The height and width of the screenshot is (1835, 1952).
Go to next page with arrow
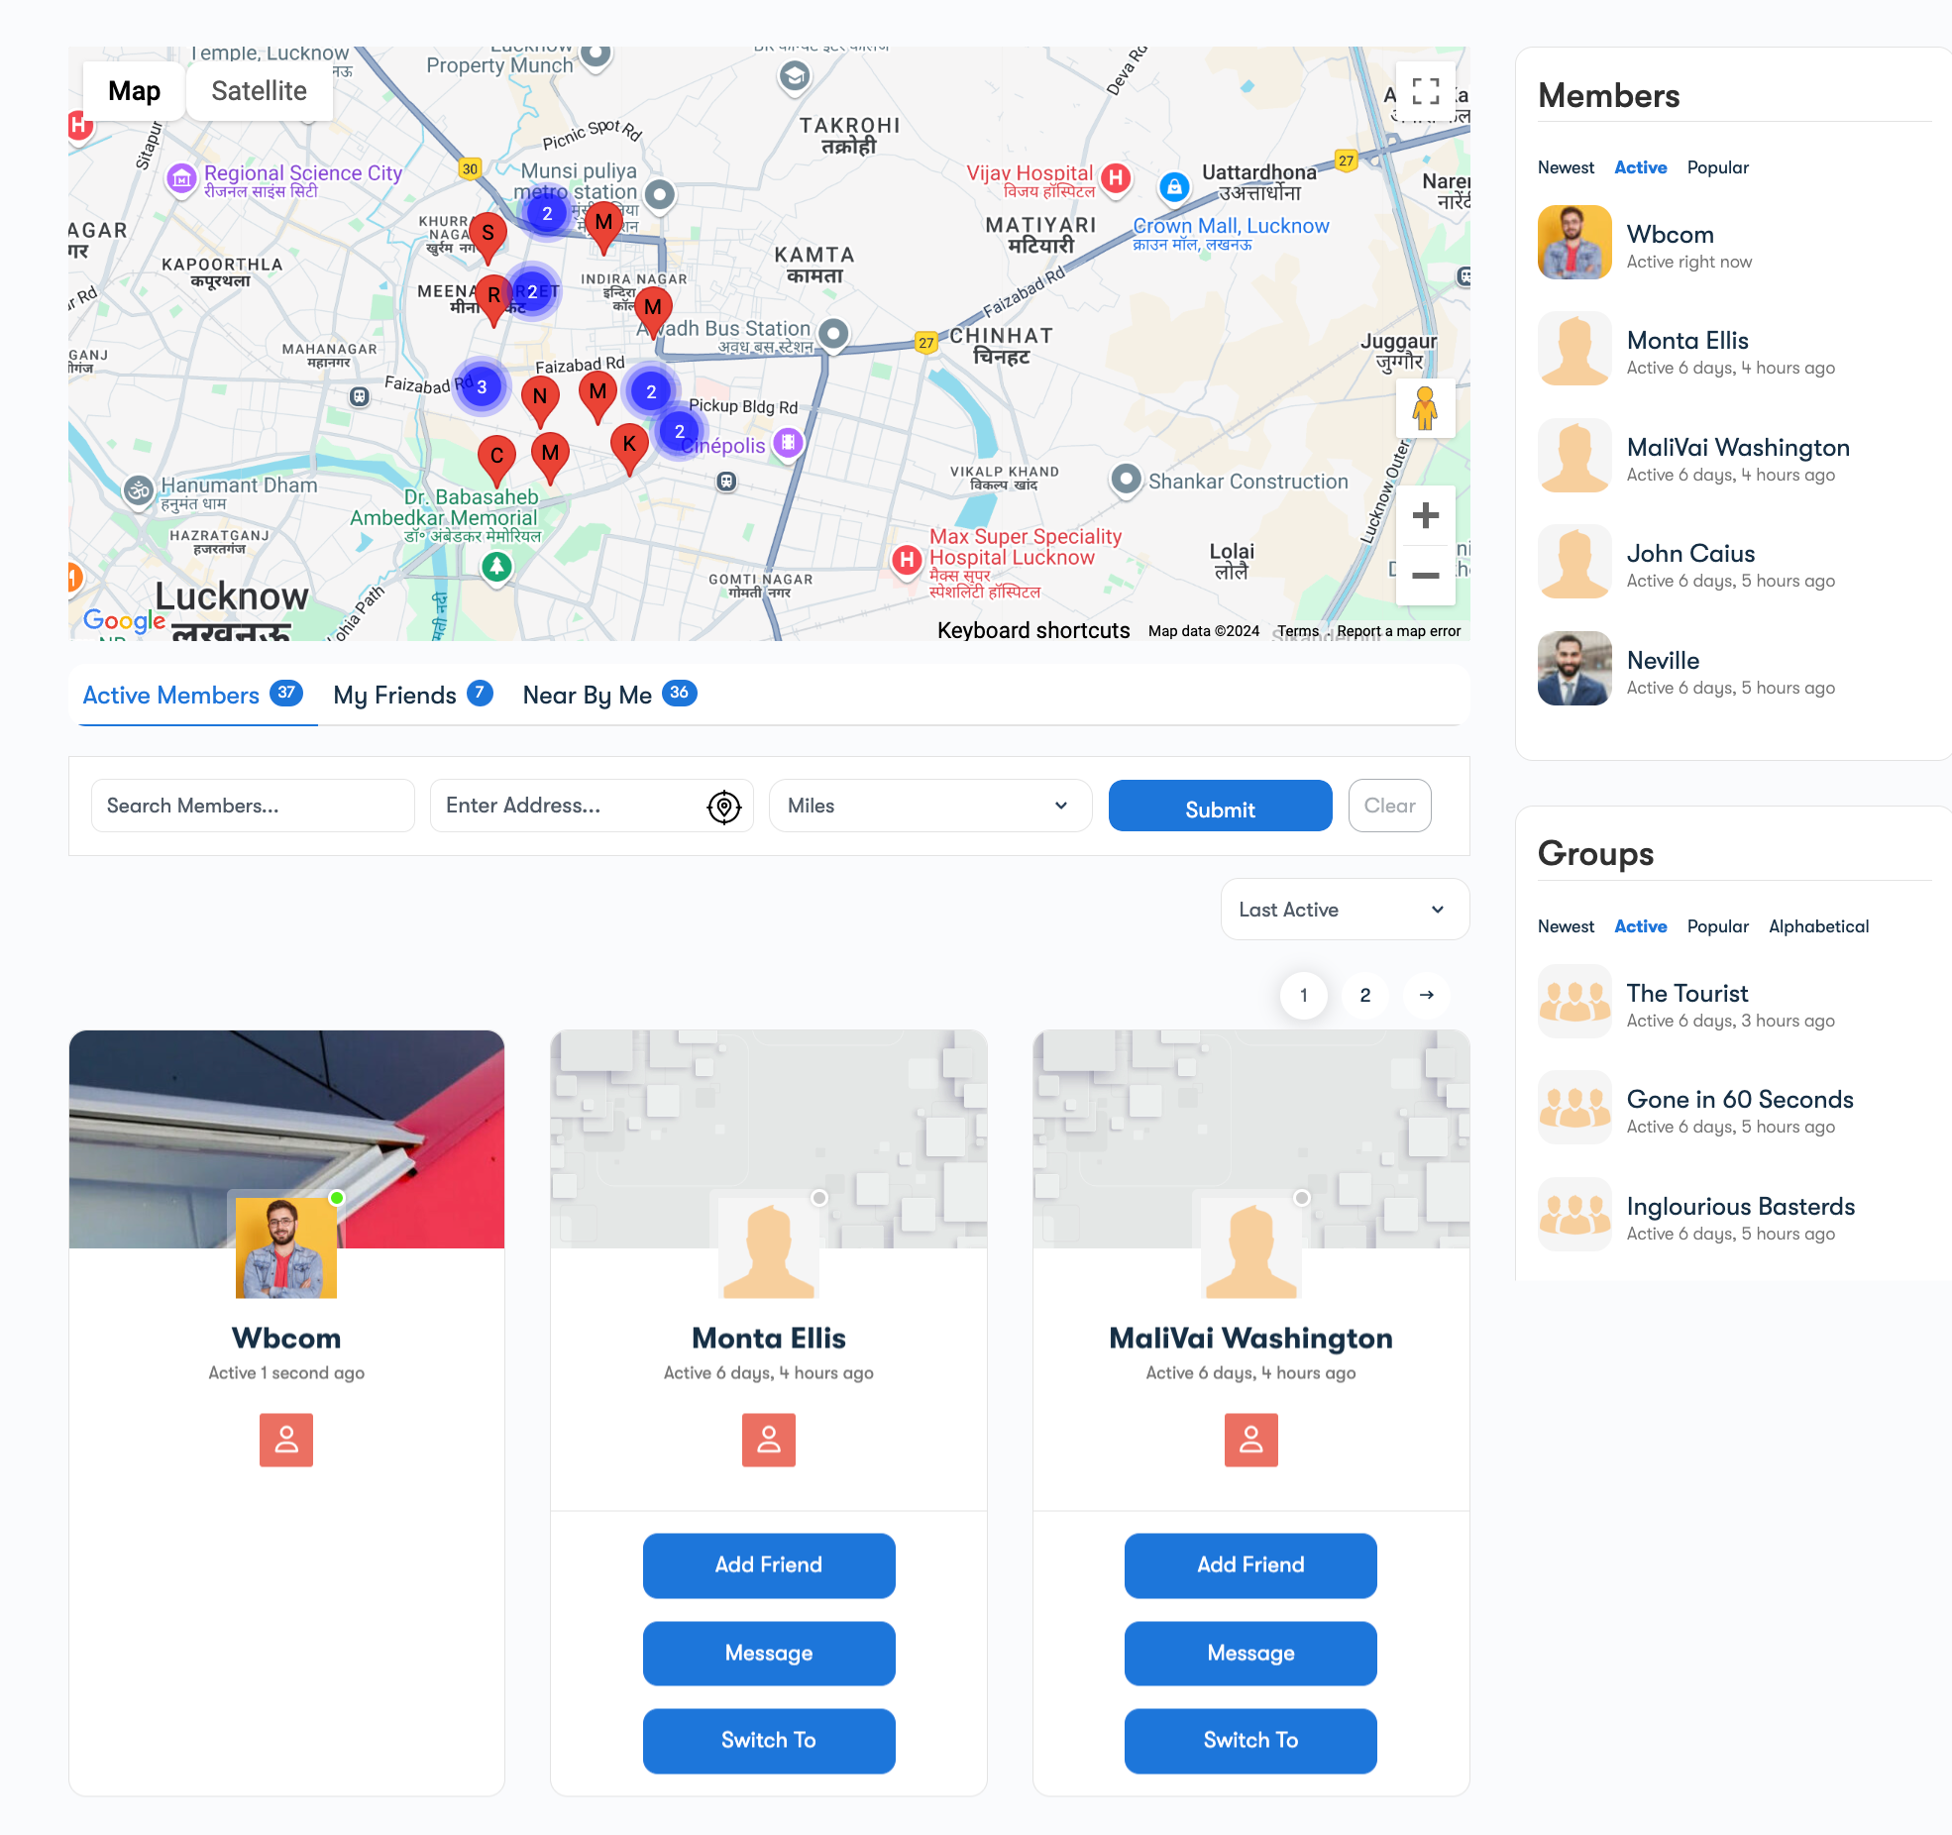(1426, 995)
